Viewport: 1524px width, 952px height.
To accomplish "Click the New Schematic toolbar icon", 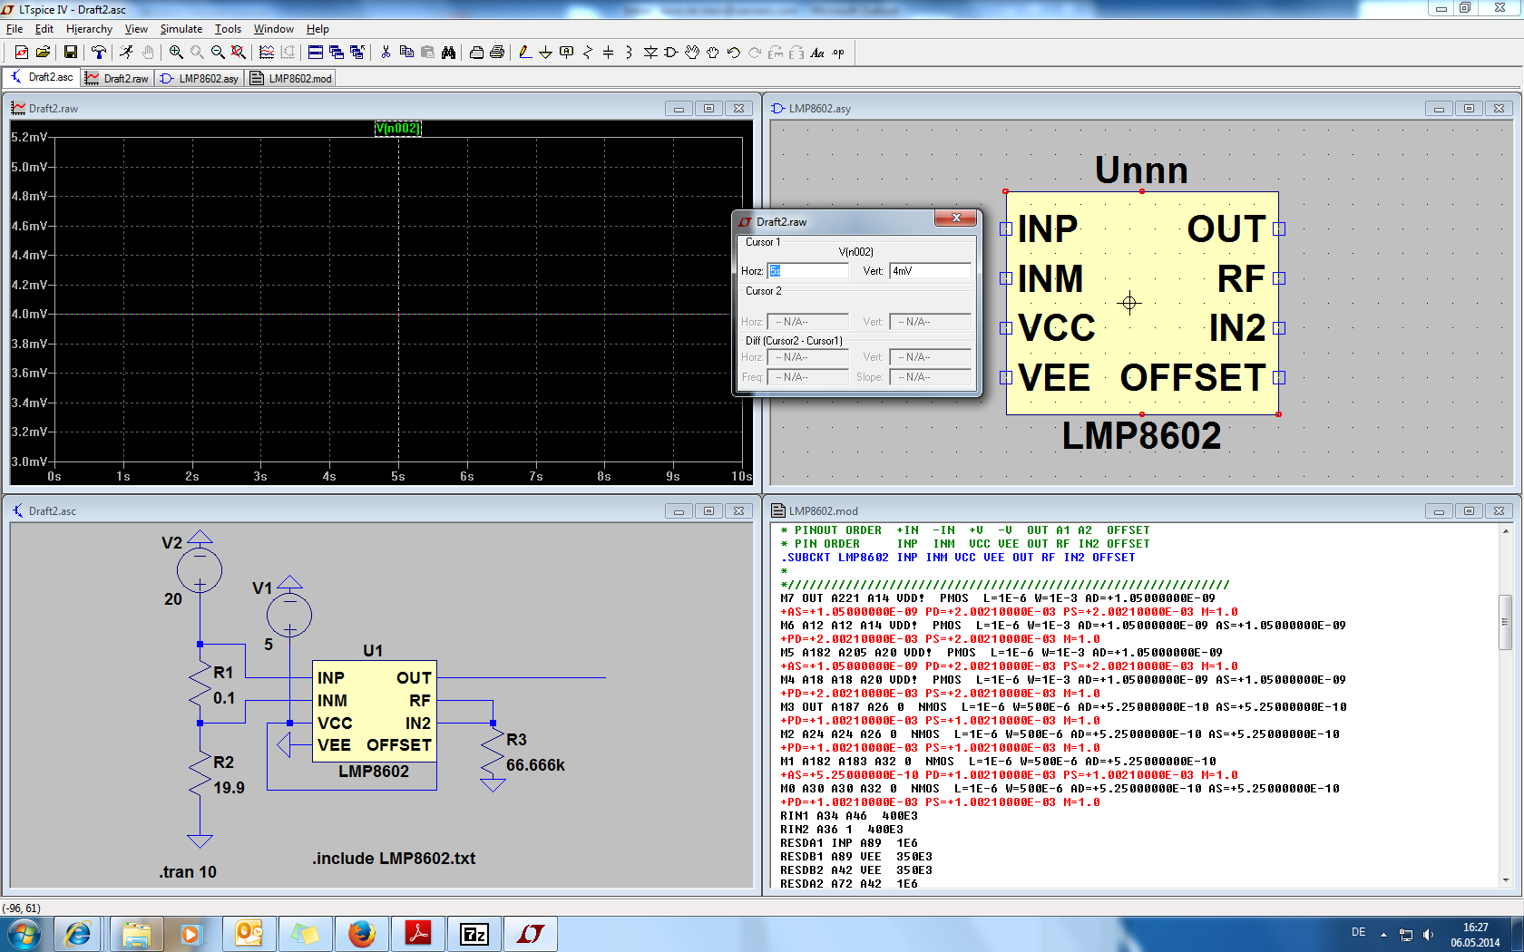I will click(x=21, y=53).
